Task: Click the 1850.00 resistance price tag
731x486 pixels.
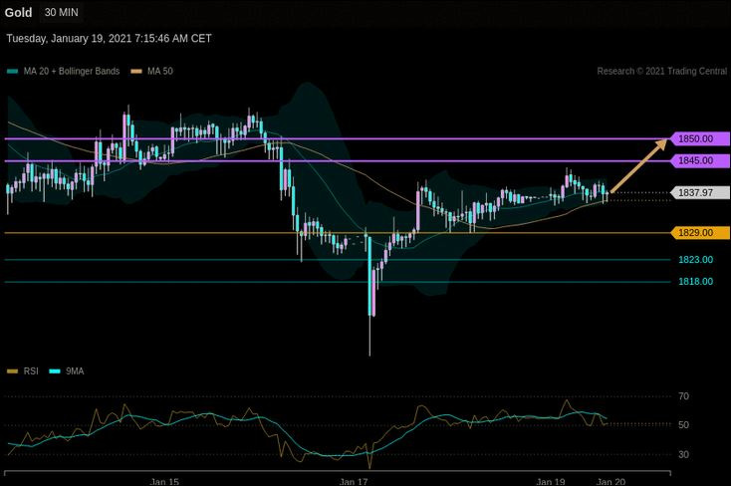Action: point(700,138)
